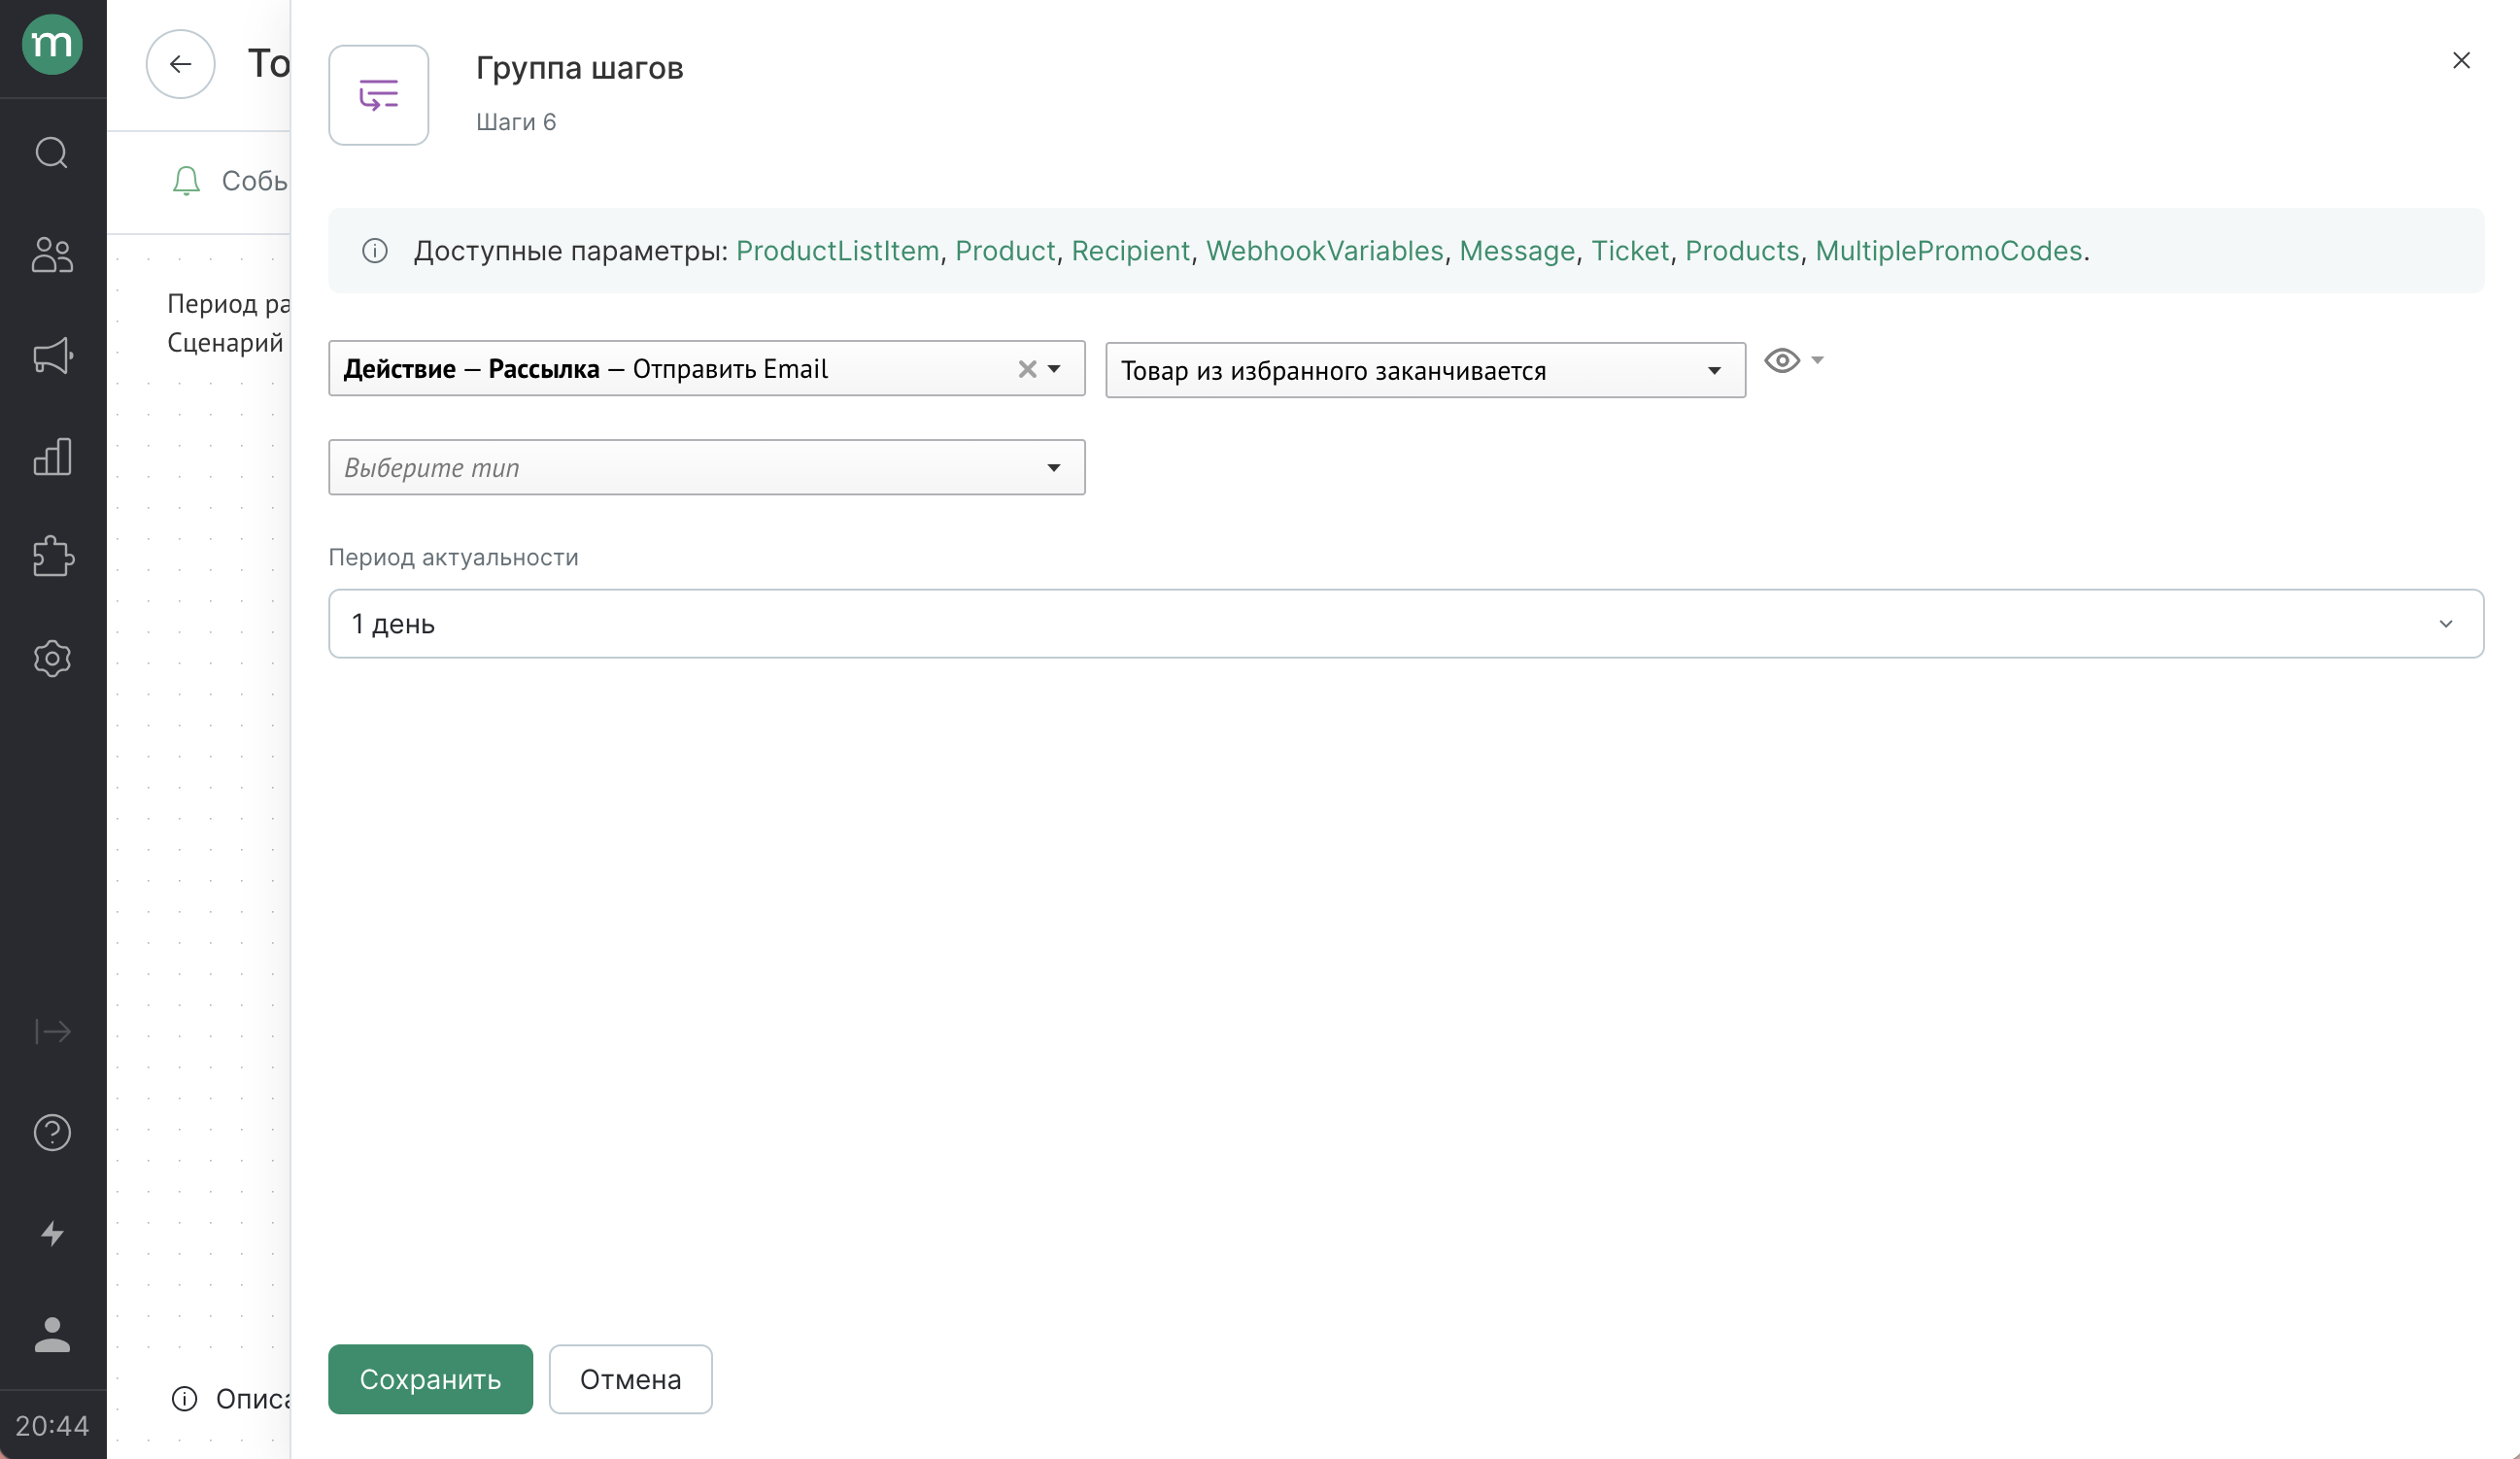Open the Выберите тип dropdown
This screenshot has width=2520, height=1459.
tap(707, 467)
